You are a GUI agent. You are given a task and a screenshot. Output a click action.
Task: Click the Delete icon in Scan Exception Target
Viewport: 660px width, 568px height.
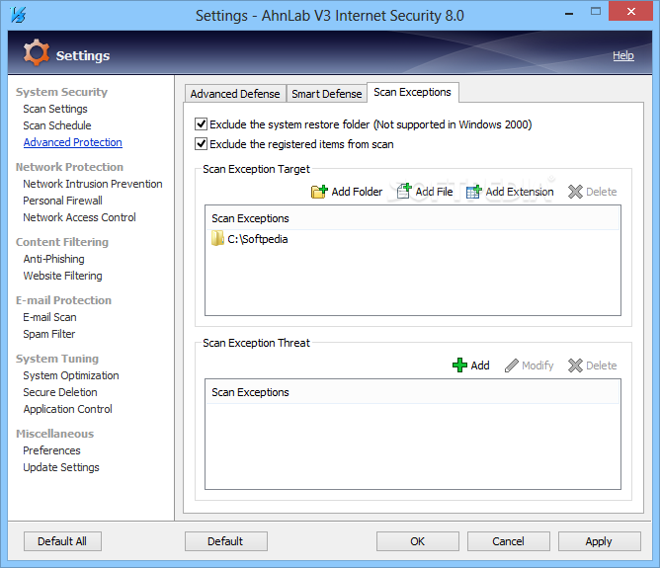point(575,192)
